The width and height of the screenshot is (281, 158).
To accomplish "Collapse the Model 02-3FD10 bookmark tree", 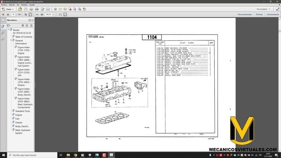I will 9,29.
